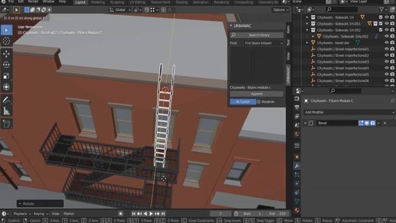Open the Add Modifier dropdown

coord(349,112)
